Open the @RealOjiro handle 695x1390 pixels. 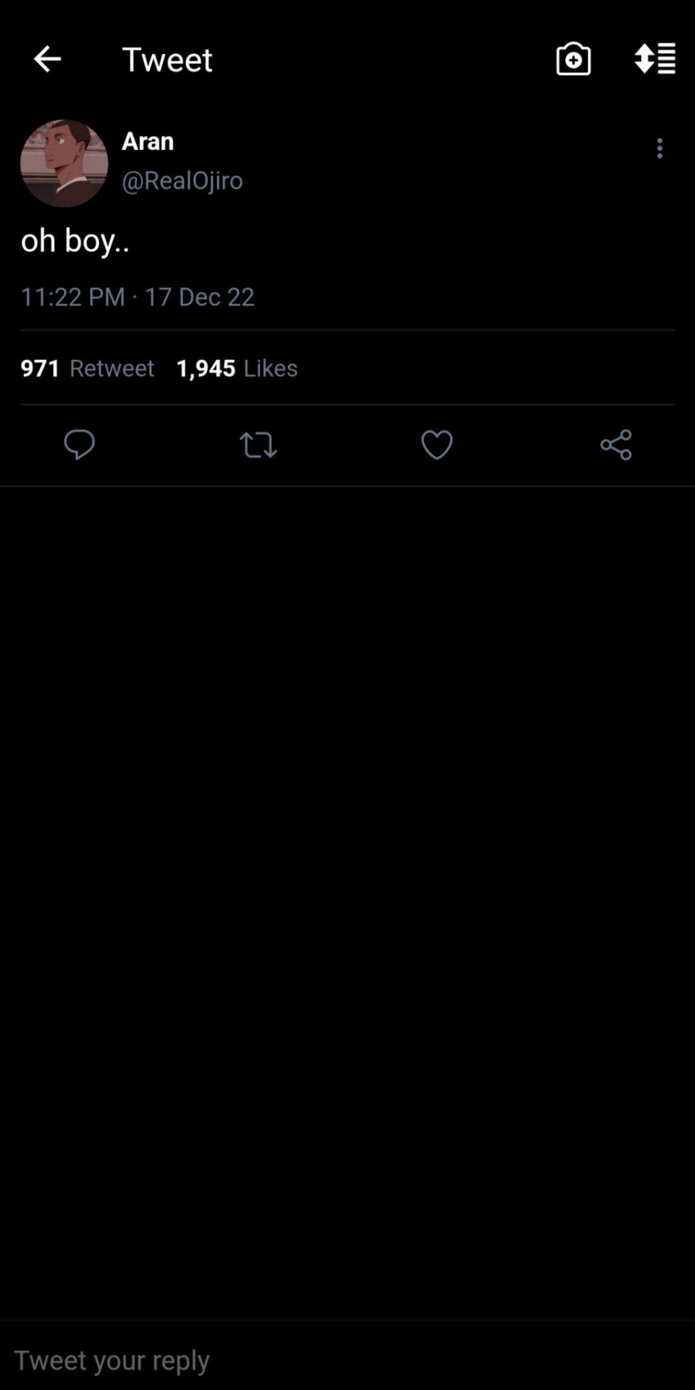click(x=182, y=180)
